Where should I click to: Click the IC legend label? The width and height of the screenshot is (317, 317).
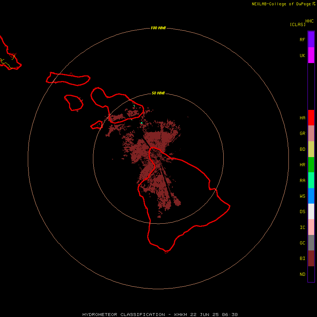[303, 228]
